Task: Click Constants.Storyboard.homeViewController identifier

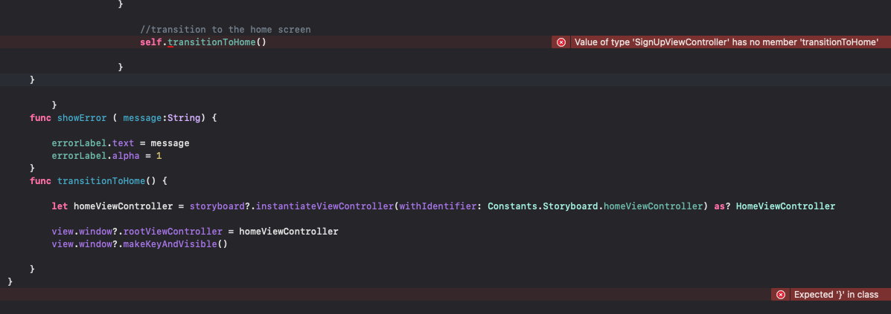Action: pyautogui.click(x=595, y=206)
